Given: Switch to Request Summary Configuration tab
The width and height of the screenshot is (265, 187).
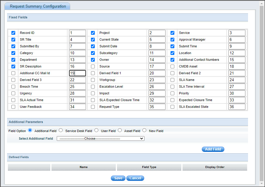Looking at the screenshot, I should coord(38,6).
